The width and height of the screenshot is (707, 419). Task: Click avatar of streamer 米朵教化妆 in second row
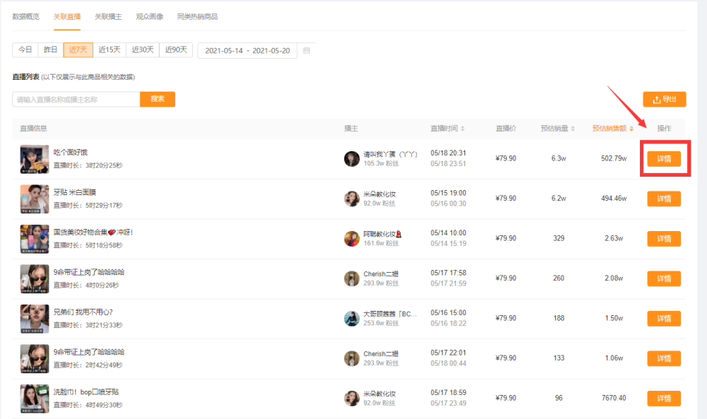(x=351, y=199)
